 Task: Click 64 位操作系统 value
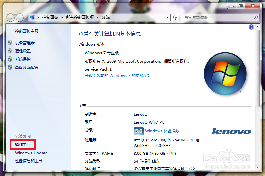pyautogui.click(x=146, y=161)
